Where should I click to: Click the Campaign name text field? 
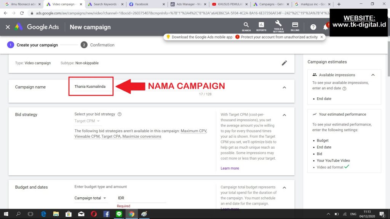click(x=91, y=87)
